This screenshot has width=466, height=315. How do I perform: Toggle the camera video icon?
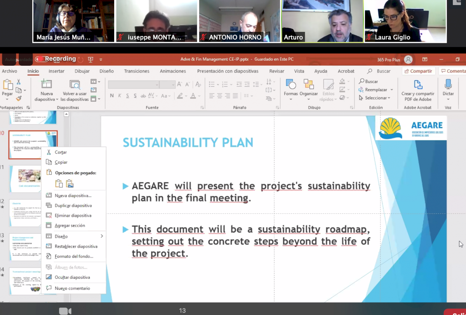pyautogui.click(x=65, y=311)
